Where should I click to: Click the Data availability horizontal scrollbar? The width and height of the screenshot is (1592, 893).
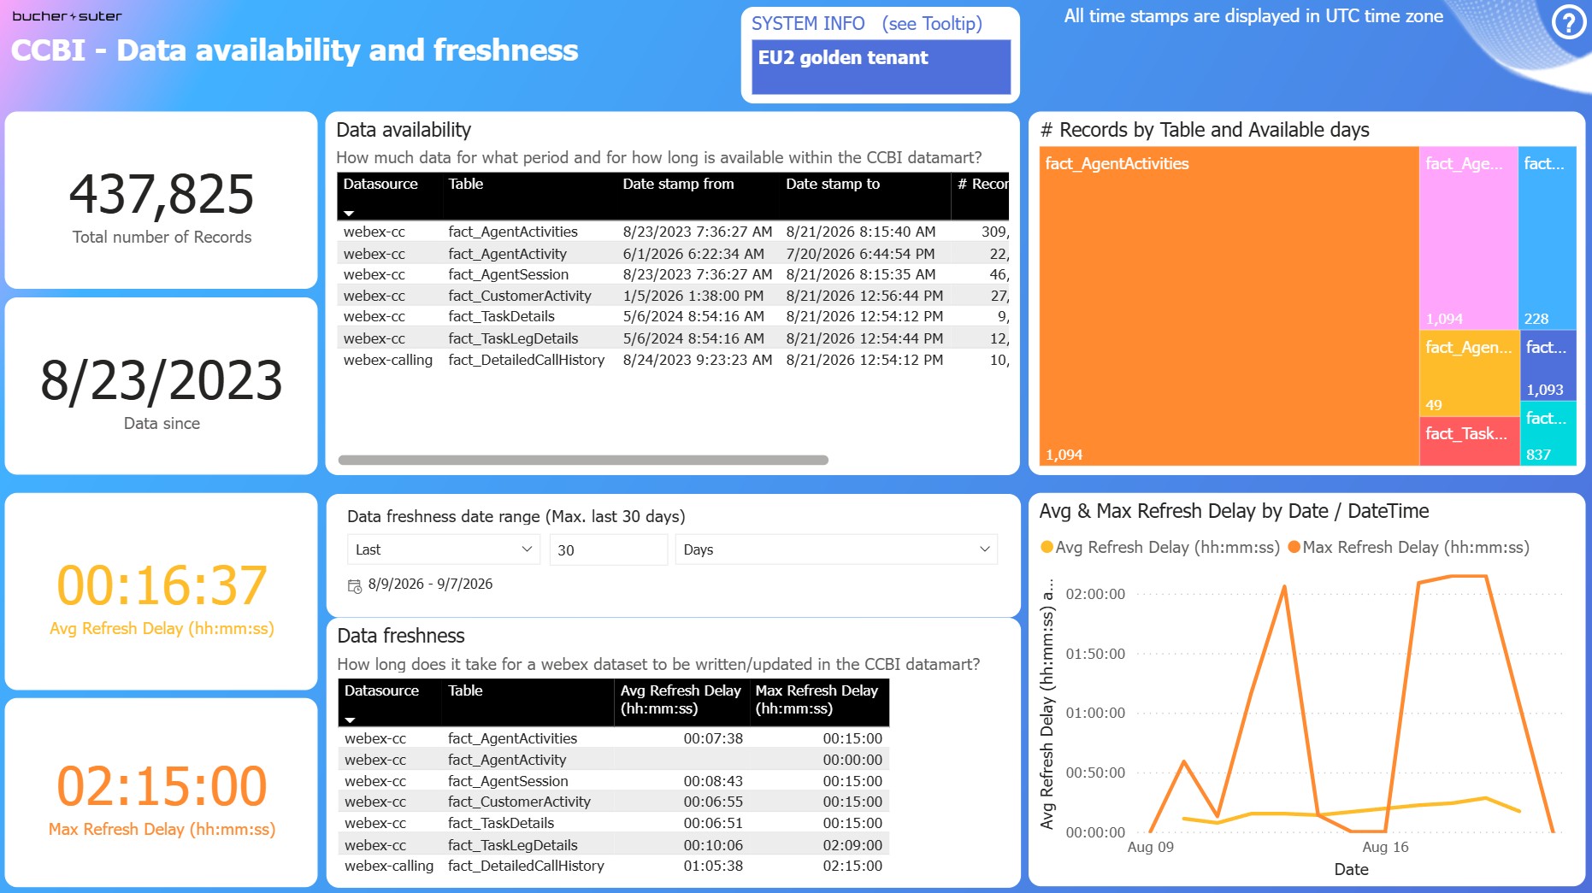pos(583,460)
